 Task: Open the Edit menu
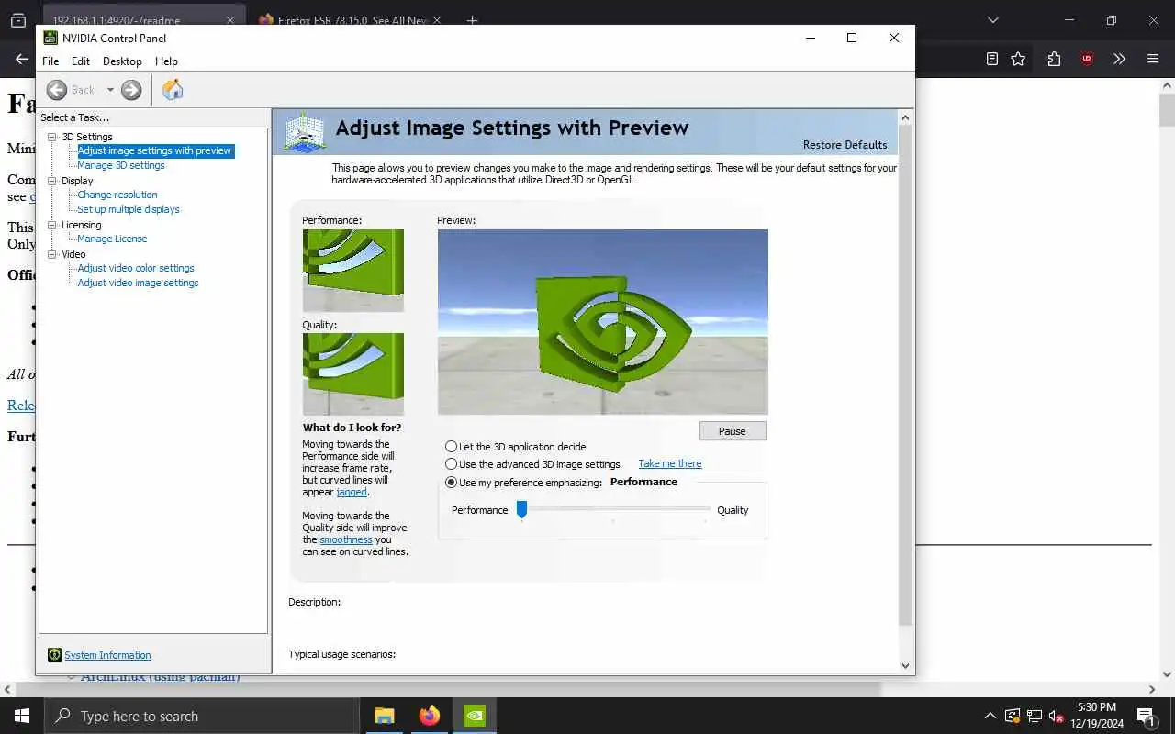coord(81,61)
